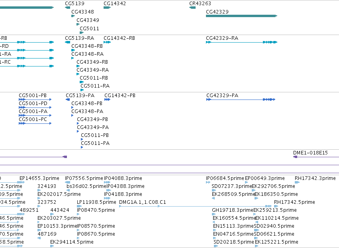Select EST LP11938.5prime
The width and height of the screenshot is (339, 248).
tap(96, 202)
